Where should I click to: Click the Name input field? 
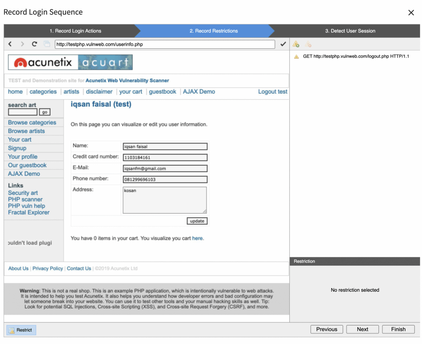(x=165, y=147)
